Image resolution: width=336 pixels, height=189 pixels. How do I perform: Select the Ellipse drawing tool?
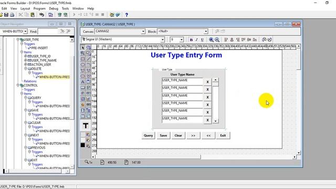(83, 65)
